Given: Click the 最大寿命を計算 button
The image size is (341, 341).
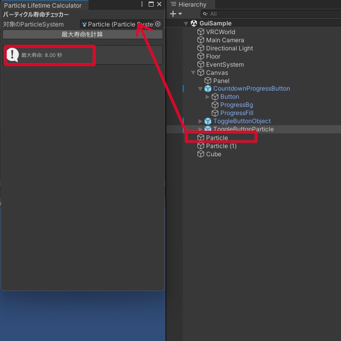Looking at the screenshot, I should [x=82, y=35].
